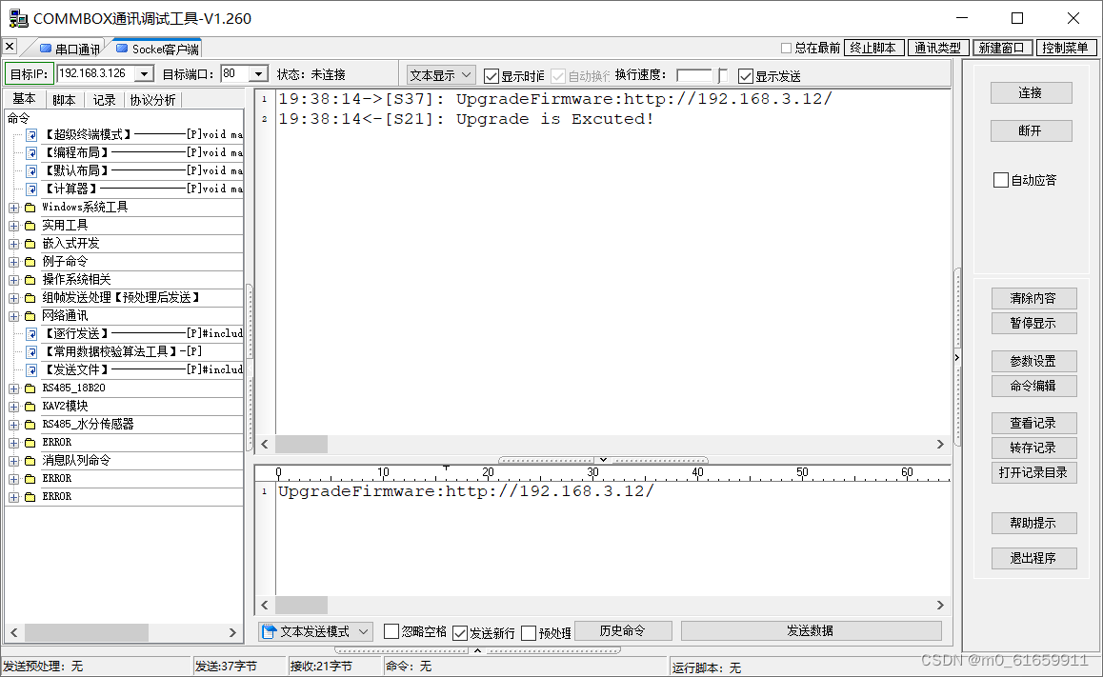This screenshot has width=1103, height=677.
Task: Open the 文本显示 display mode dropdown
Action: (467, 75)
